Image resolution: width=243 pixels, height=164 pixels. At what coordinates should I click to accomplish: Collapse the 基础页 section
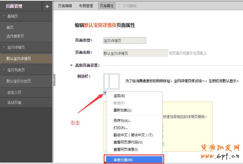click(4, 16)
